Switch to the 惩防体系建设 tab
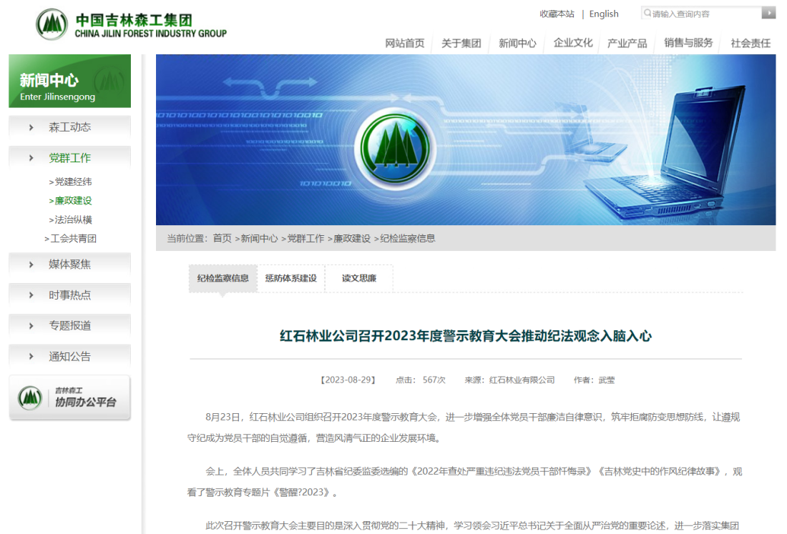 pos(290,278)
